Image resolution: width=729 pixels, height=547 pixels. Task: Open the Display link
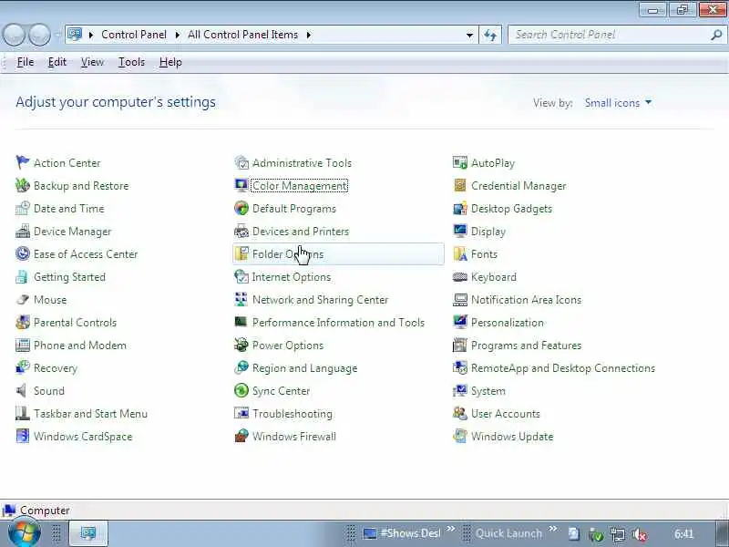488,232
